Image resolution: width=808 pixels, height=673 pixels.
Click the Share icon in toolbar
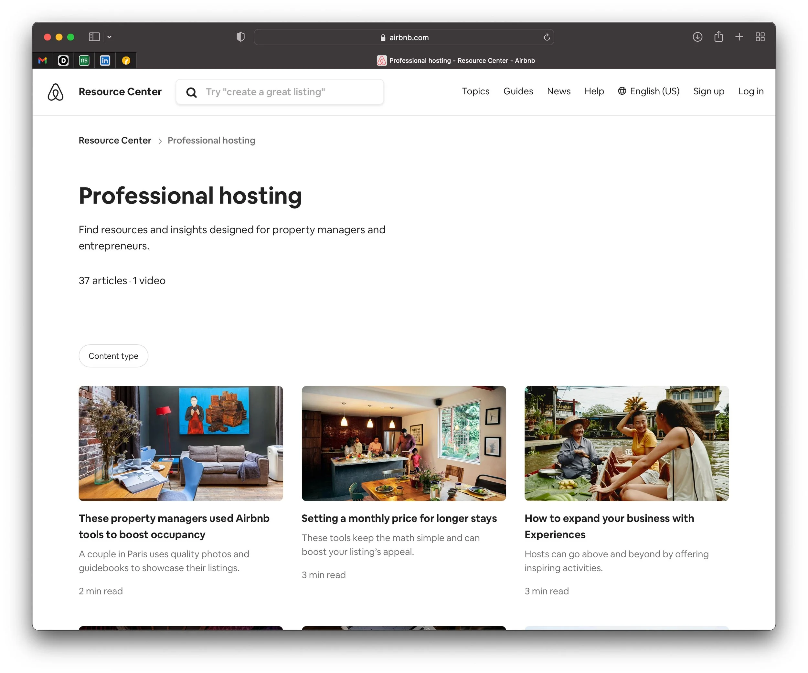click(x=718, y=37)
